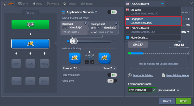Click the Environment Name input field
Viewport: 194px width, 106px height.
tap(140, 90)
